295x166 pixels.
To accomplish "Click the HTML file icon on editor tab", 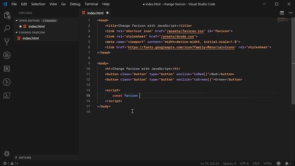I will (x=83, y=13).
